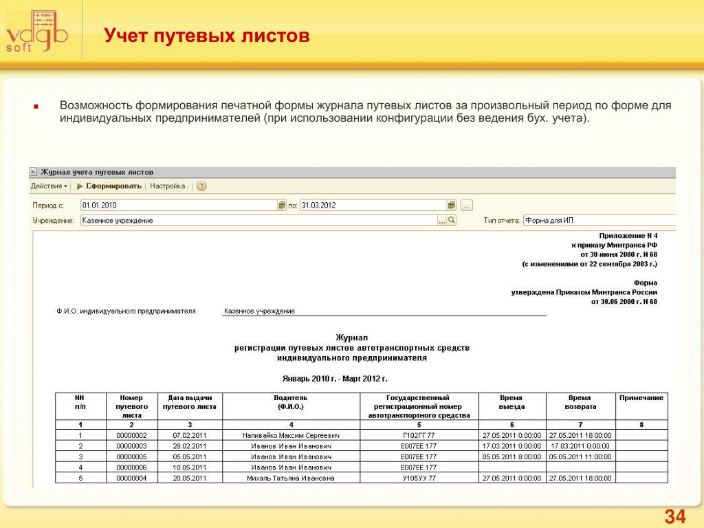Viewport: 704px width, 528px height.
Task: Click the Период с date field
Action: pos(179,205)
